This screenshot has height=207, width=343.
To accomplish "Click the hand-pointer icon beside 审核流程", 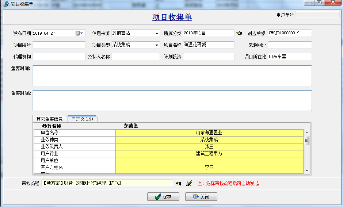I will [178, 183].
